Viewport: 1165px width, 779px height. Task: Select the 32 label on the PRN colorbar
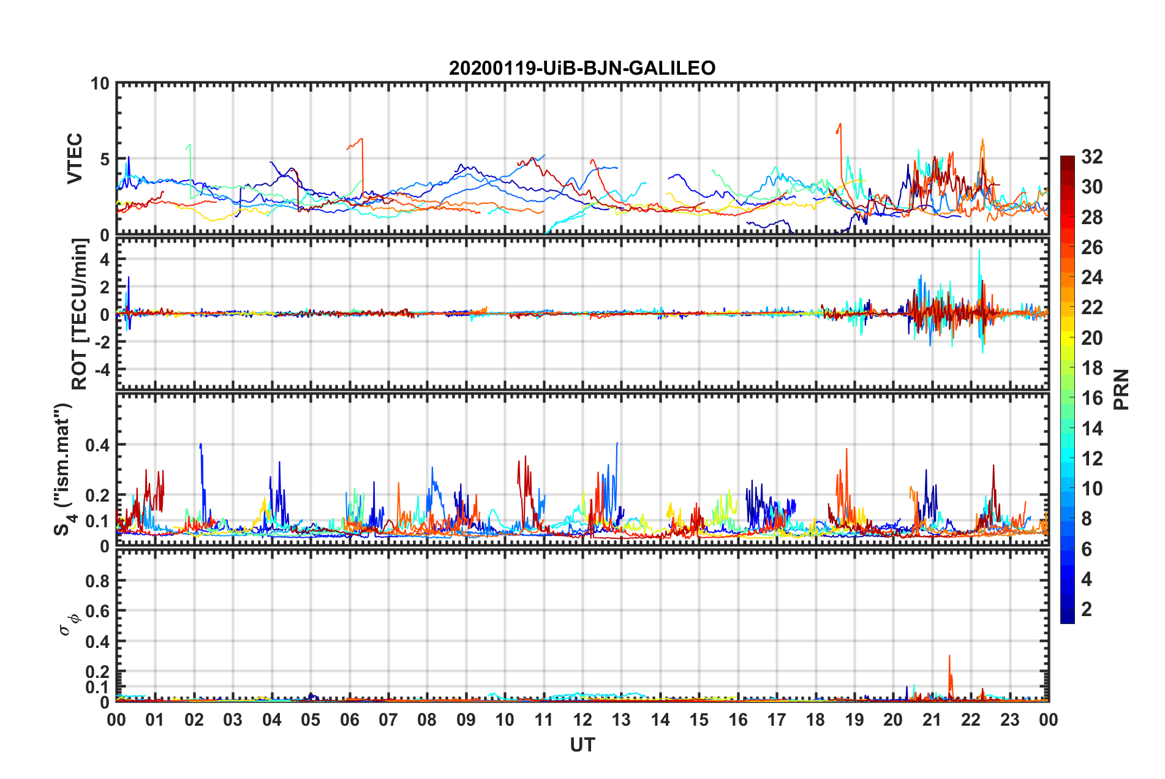[1091, 157]
